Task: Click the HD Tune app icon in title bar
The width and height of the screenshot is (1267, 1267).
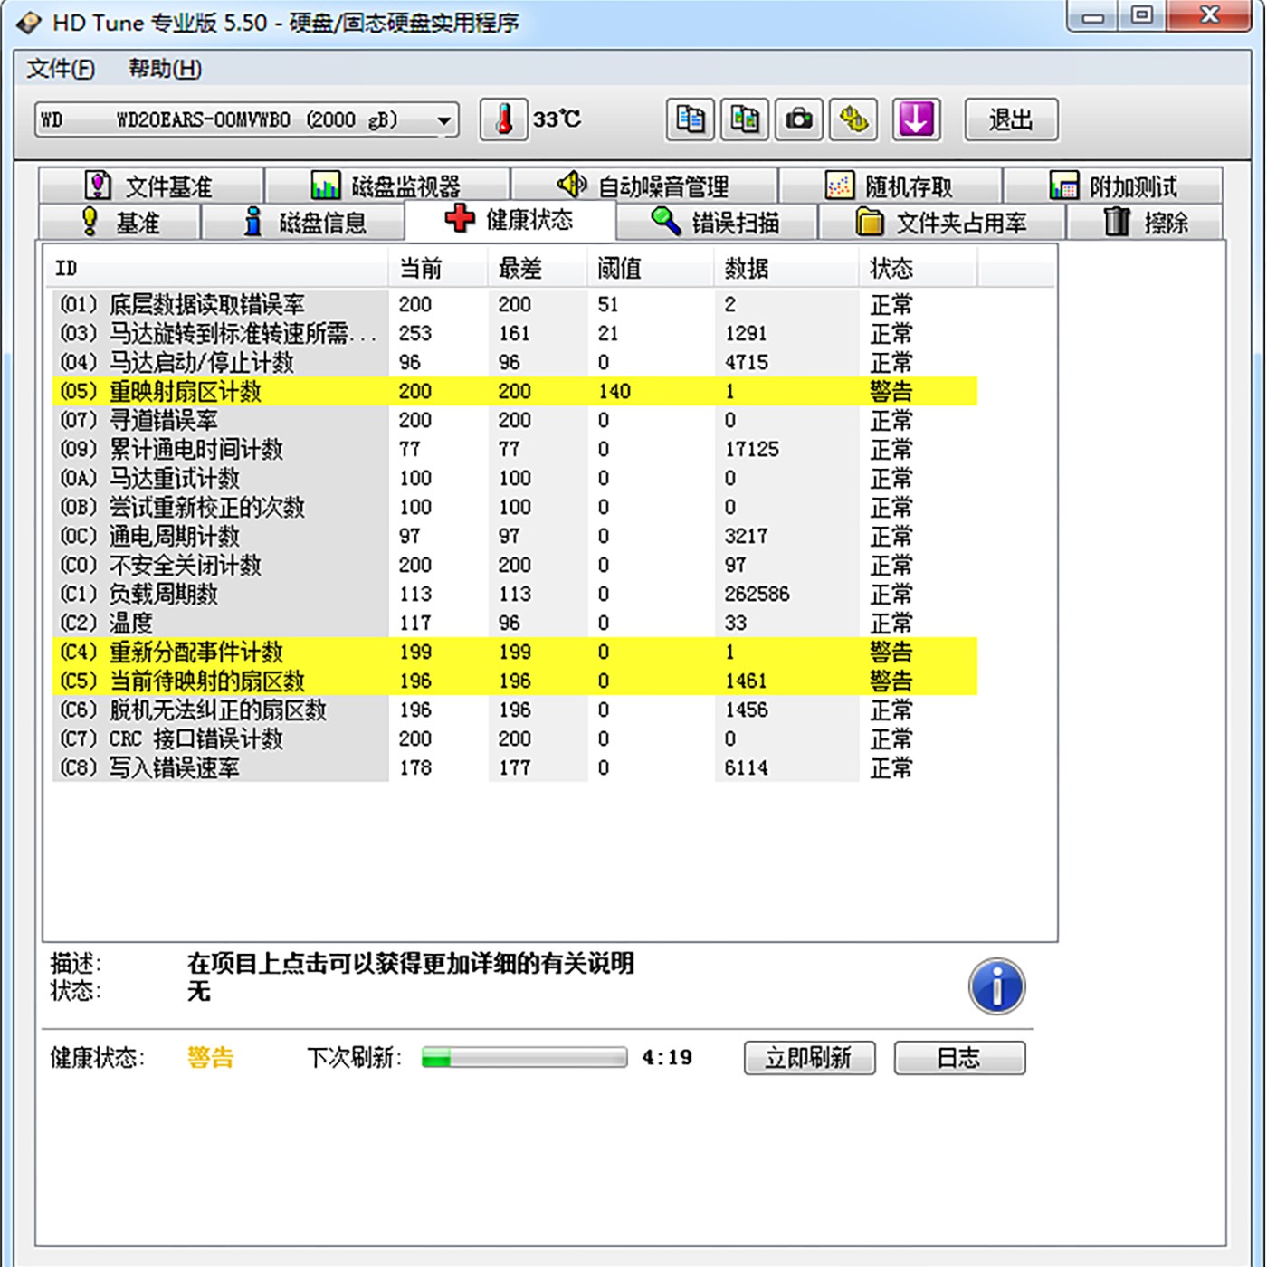Action: point(29,23)
